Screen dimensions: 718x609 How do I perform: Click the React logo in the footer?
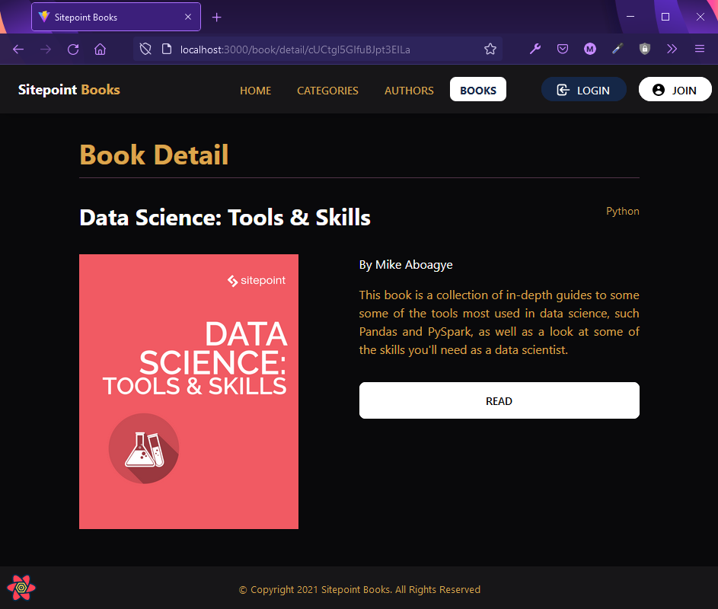(x=21, y=587)
